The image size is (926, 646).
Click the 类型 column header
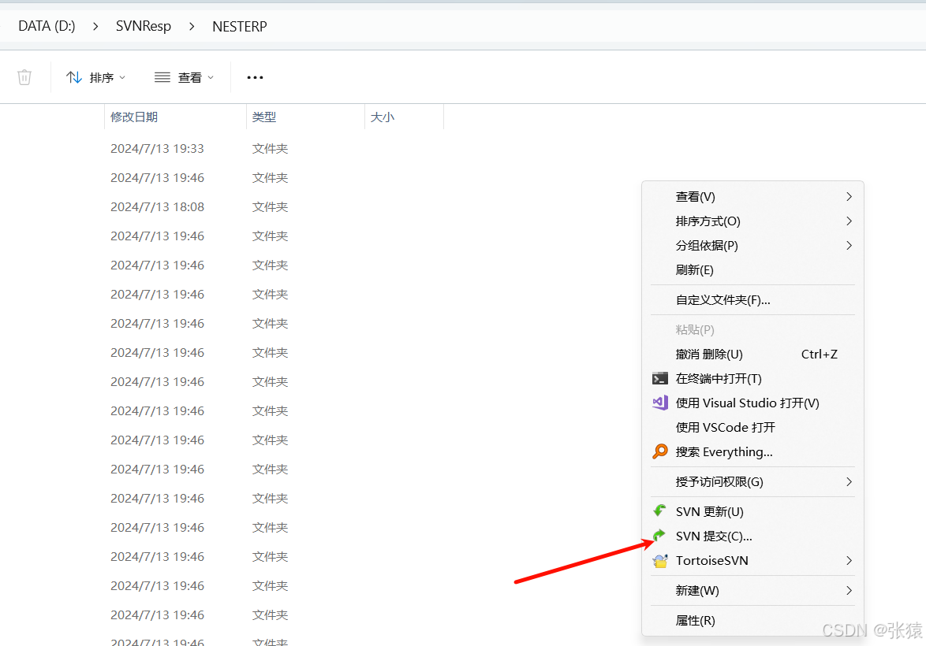pos(264,117)
